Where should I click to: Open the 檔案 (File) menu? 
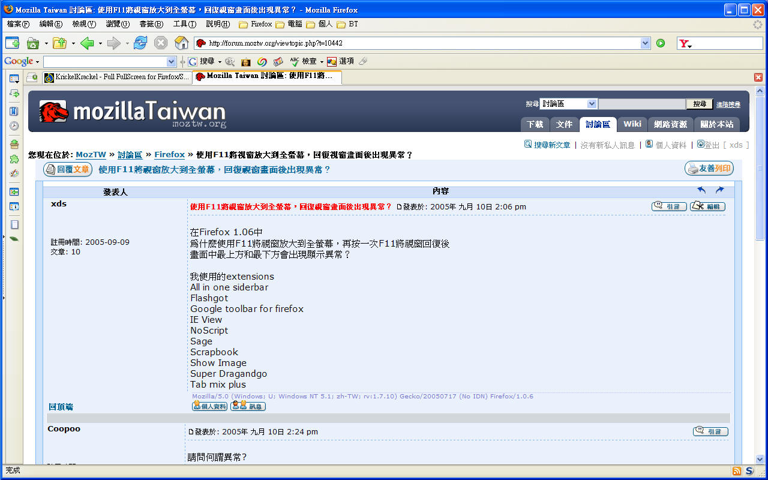[18, 24]
